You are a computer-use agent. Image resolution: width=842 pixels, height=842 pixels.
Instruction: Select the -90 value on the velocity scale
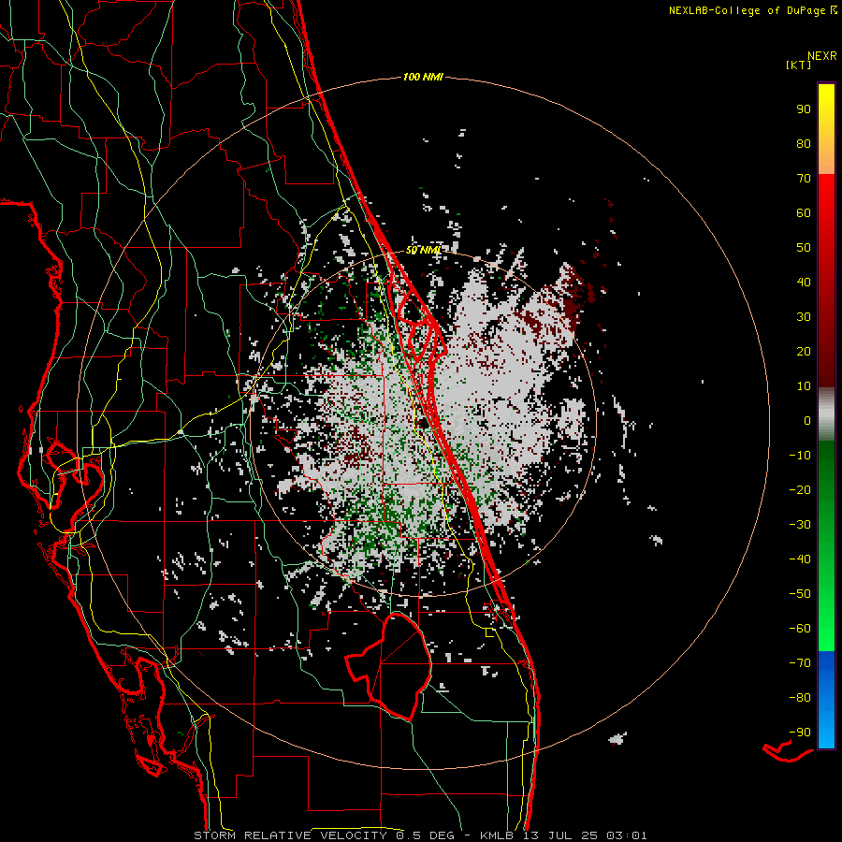pos(800,733)
